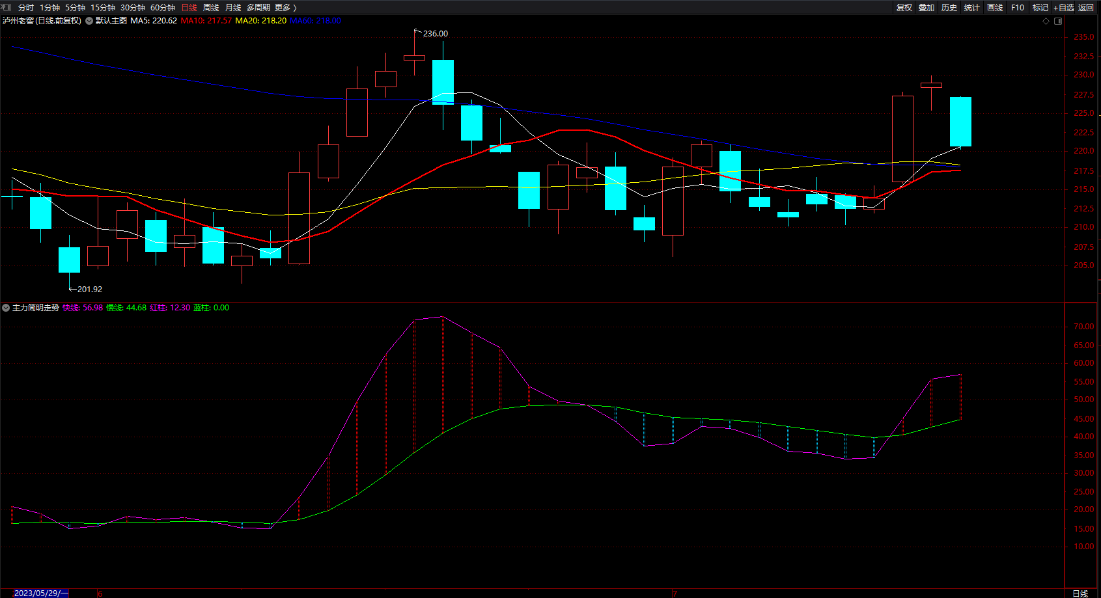Click the 标记 mark button
Screen dimensions: 1101x598
tap(1040, 8)
